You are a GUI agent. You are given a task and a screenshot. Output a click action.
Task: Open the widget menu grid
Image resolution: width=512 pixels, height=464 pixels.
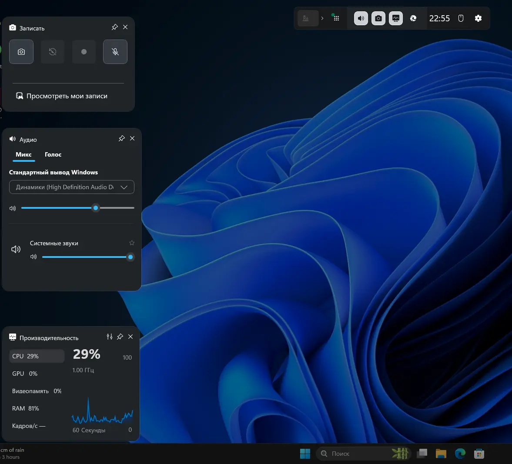(x=336, y=18)
